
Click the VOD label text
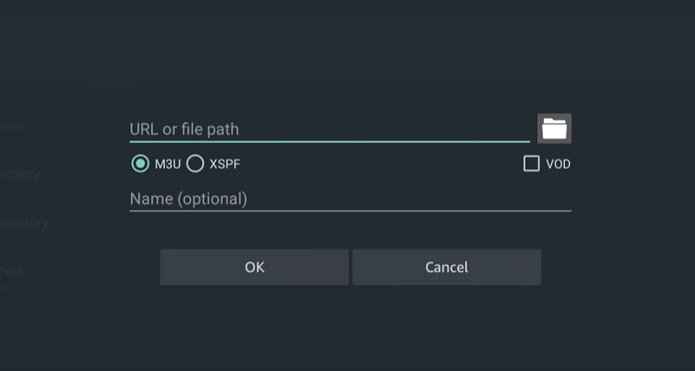[558, 164]
